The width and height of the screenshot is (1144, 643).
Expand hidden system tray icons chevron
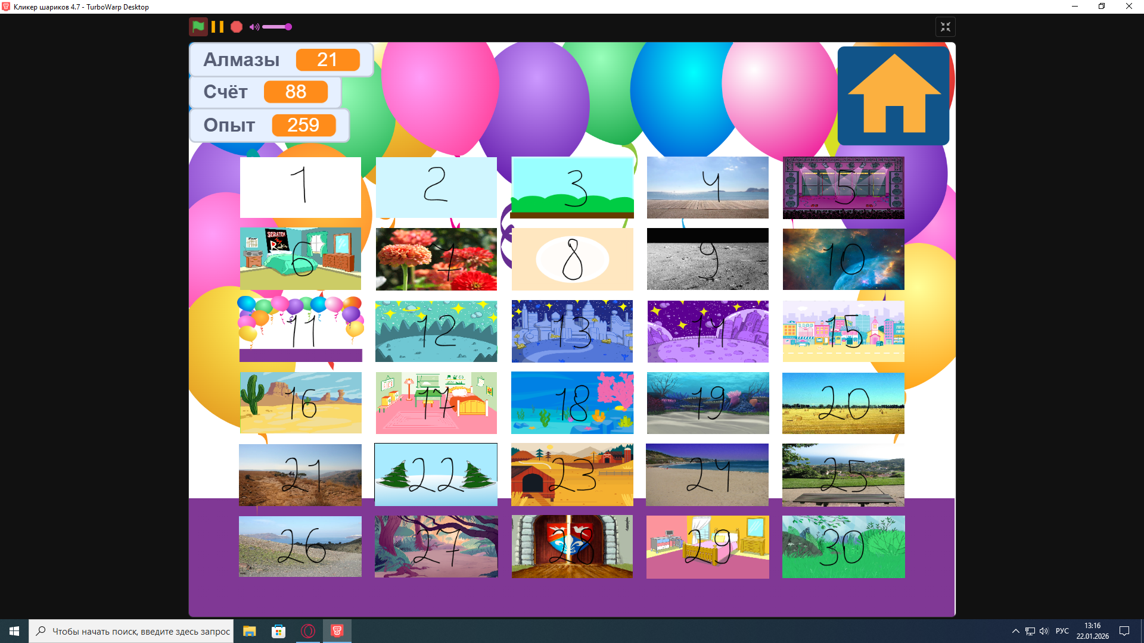coord(1015,631)
